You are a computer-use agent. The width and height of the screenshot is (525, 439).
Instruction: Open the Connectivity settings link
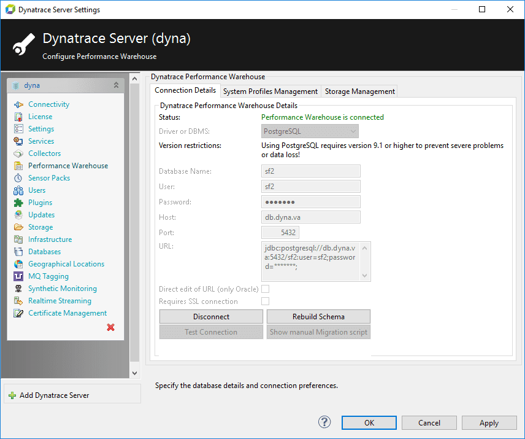[x=49, y=104]
